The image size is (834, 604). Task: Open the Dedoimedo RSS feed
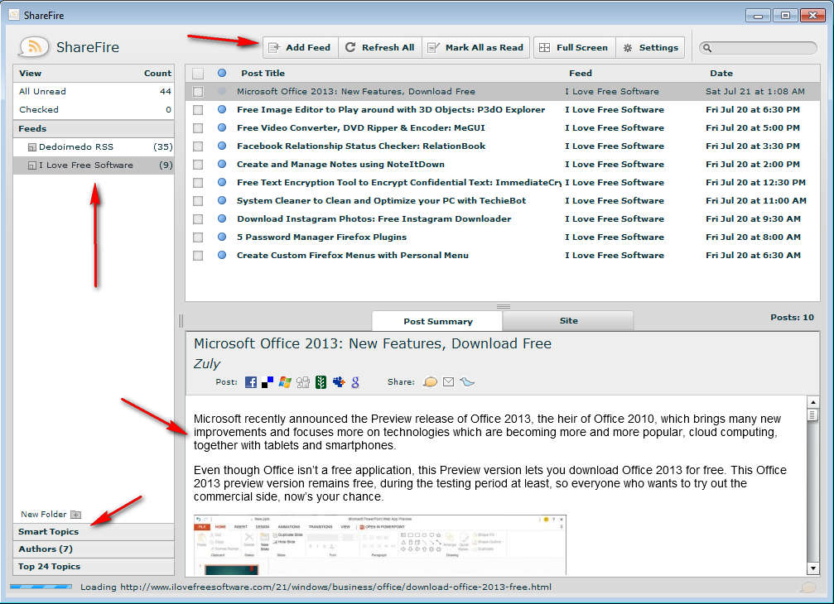tap(94, 147)
